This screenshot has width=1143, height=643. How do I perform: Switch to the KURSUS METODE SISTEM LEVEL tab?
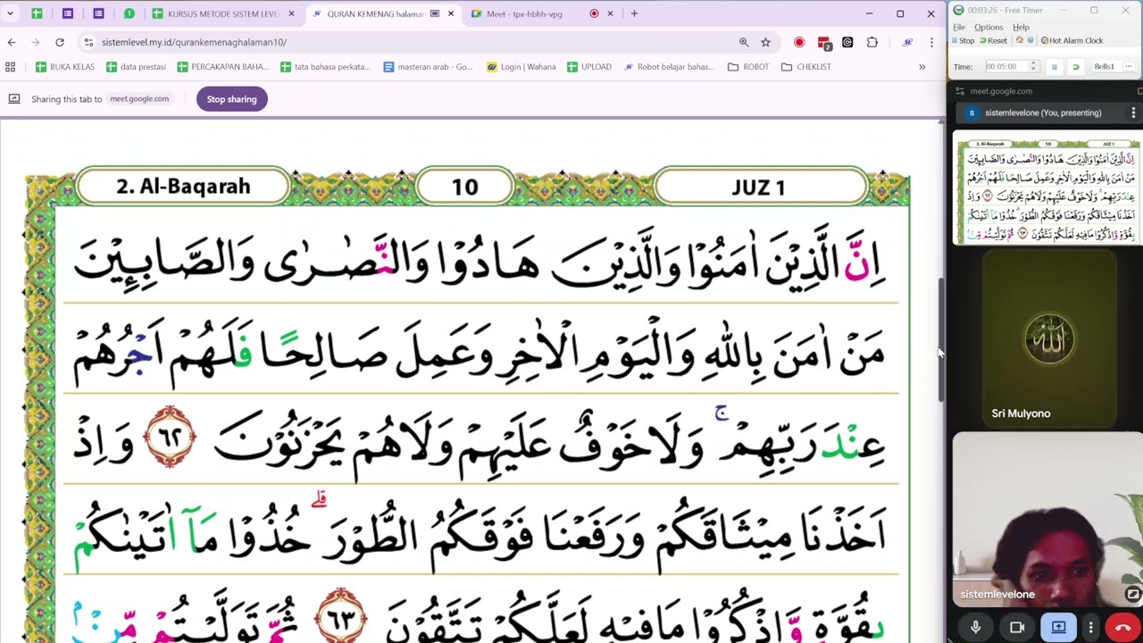[x=222, y=13]
